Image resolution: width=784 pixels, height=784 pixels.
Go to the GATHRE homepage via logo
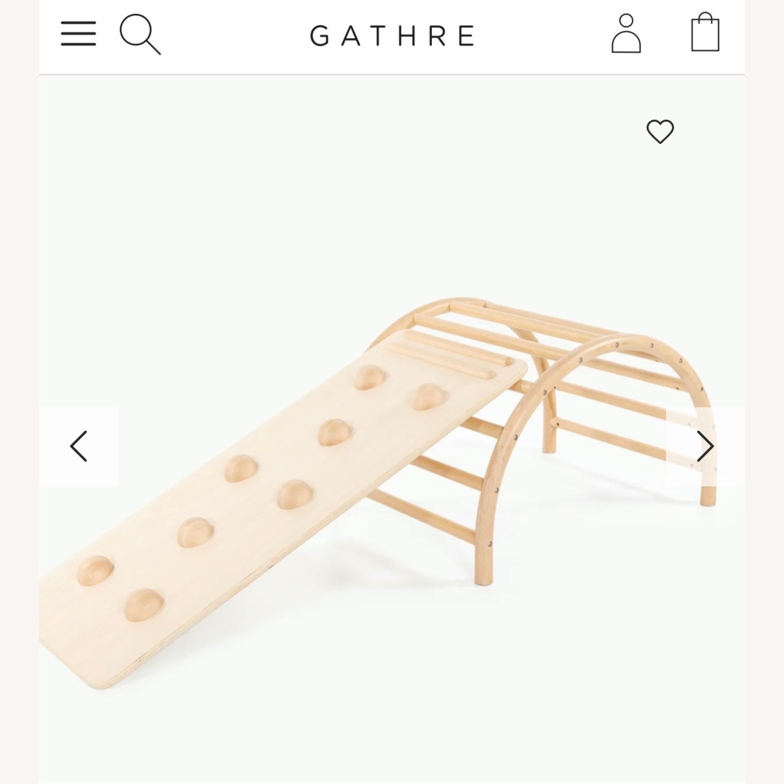(x=392, y=36)
